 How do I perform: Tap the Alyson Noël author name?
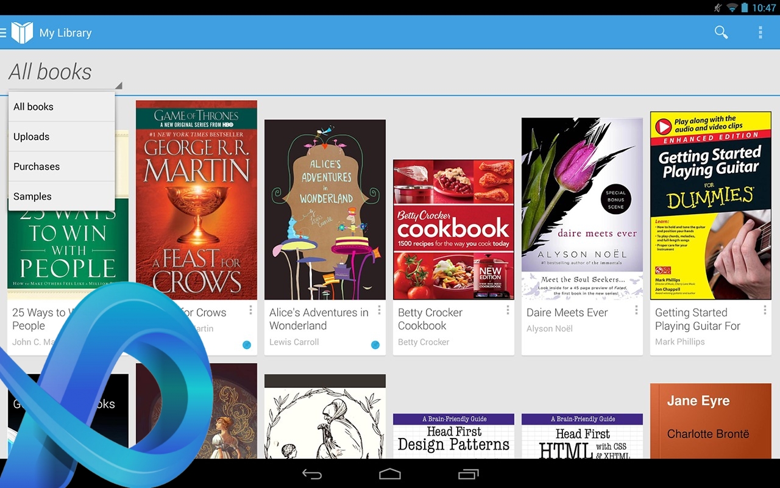coord(550,329)
